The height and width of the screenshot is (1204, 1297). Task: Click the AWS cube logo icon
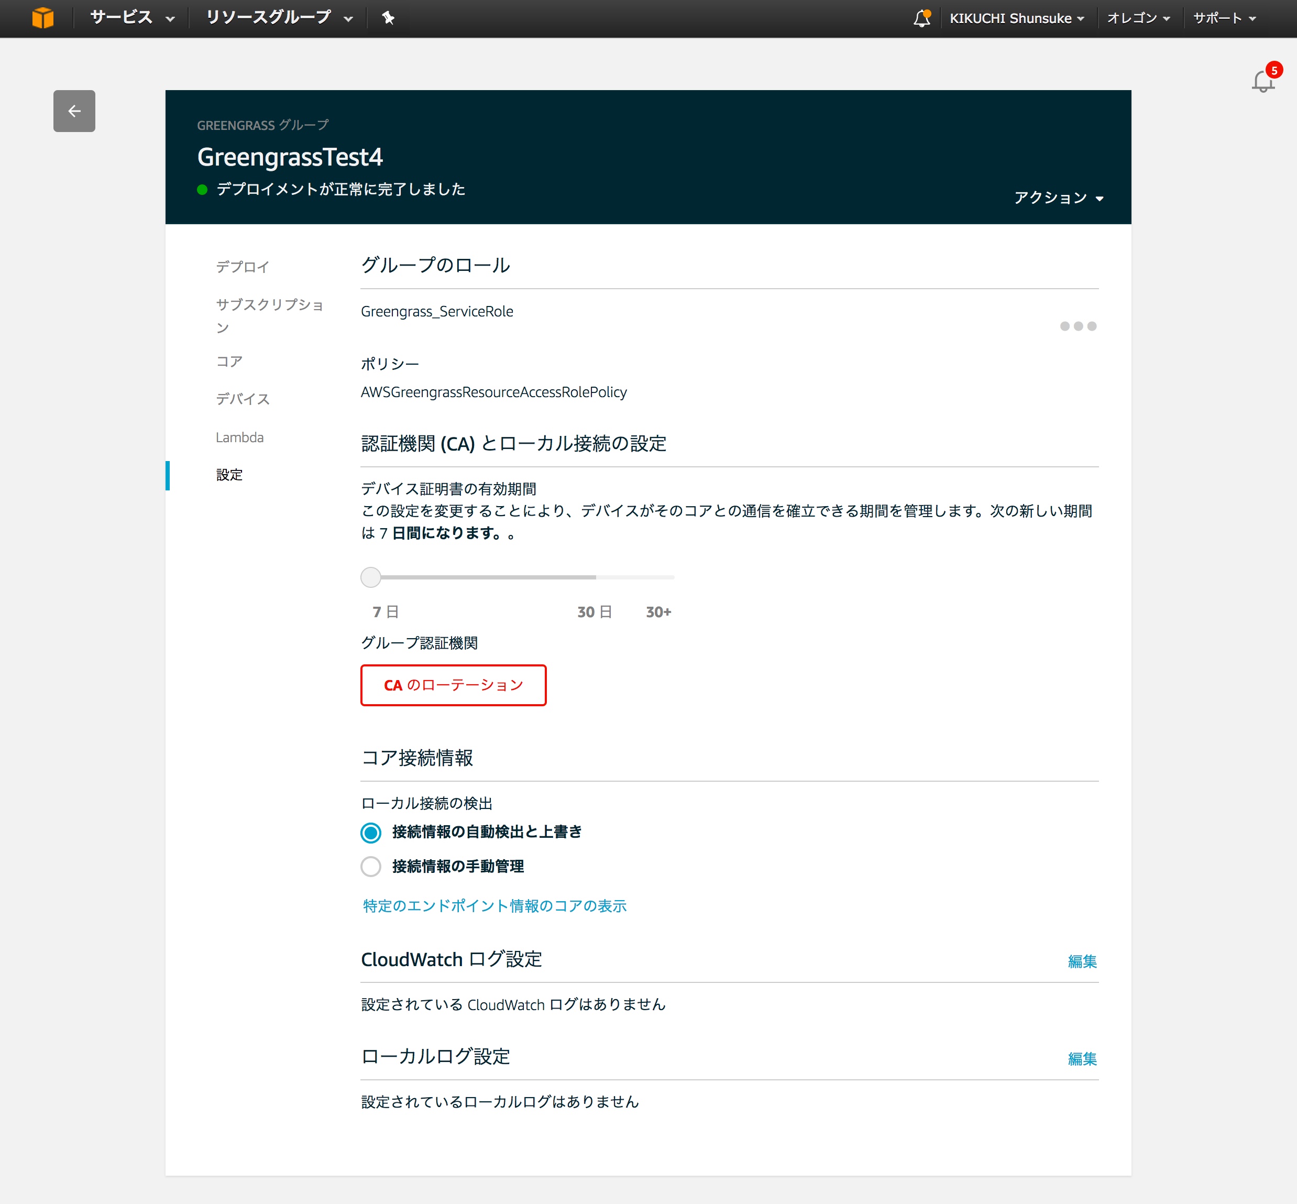42,18
